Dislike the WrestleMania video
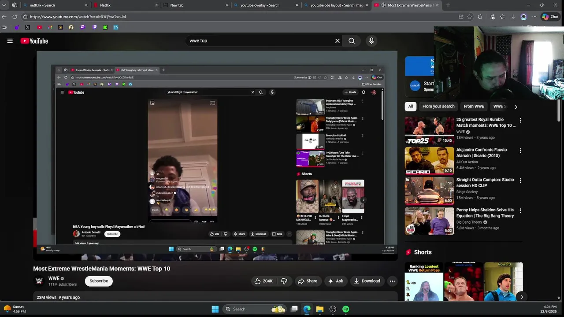The height and width of the screenshot is (317, 564). click(284, 281)
